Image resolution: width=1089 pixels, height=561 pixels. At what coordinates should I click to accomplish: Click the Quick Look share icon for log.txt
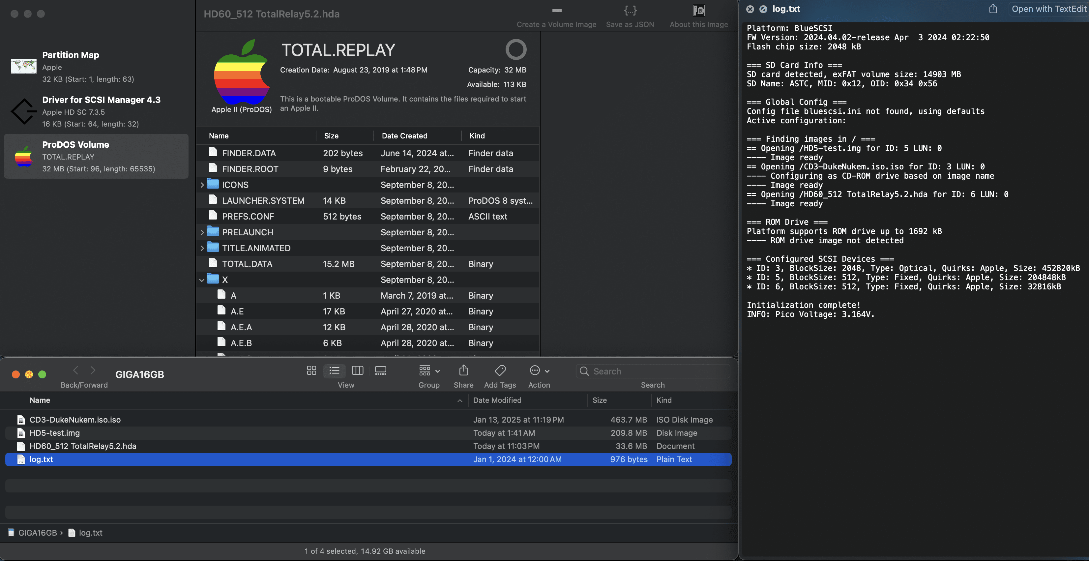(993, 9)
